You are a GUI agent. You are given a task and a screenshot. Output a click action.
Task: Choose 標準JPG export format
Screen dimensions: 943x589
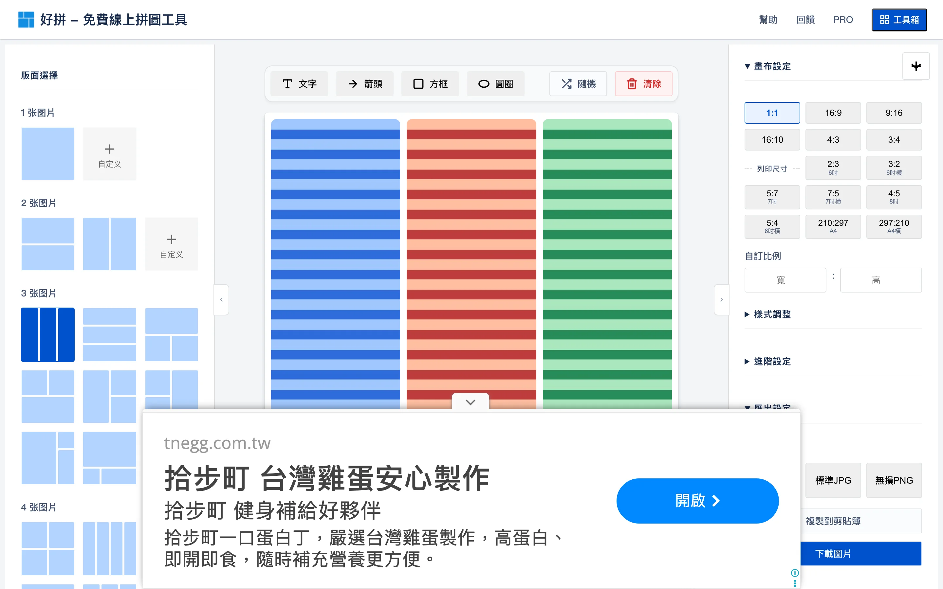833,480
